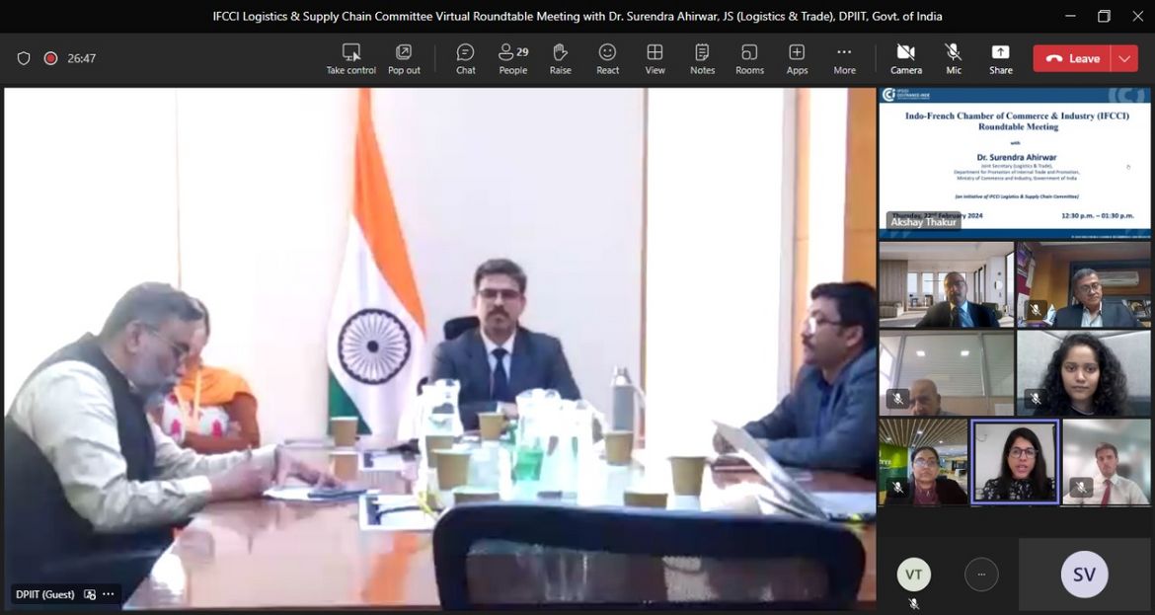This screenshot has width=1155, height=615.
Task: Select the SV participant avatar
Action: [1084, 575]
